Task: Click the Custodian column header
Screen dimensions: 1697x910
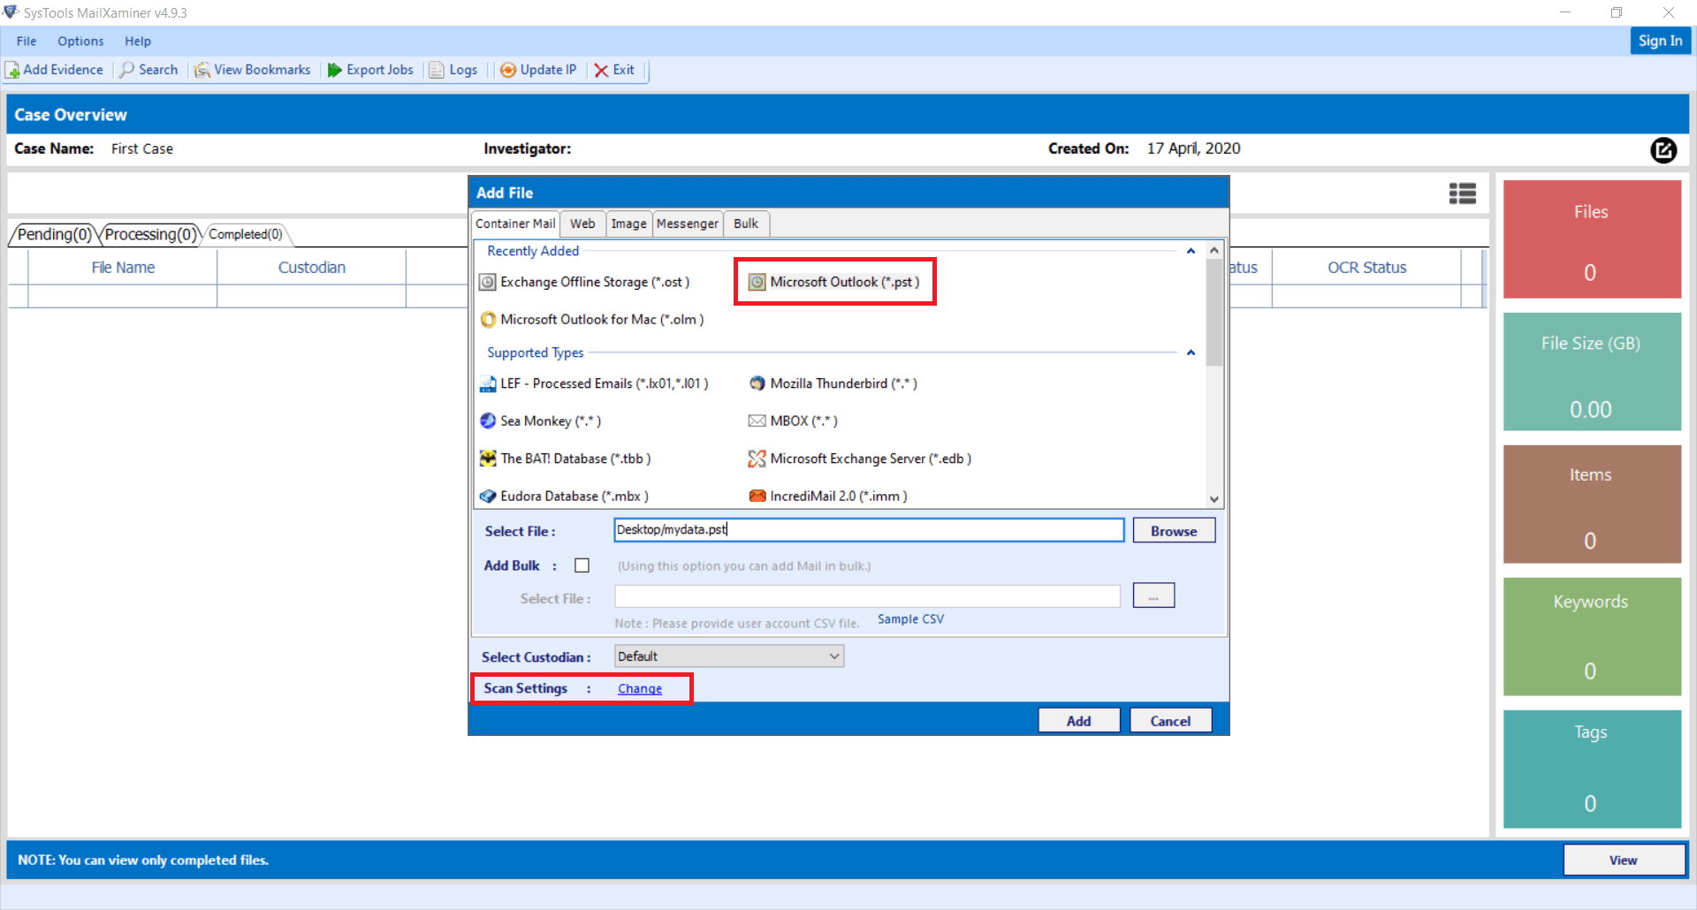Action: 312,268
